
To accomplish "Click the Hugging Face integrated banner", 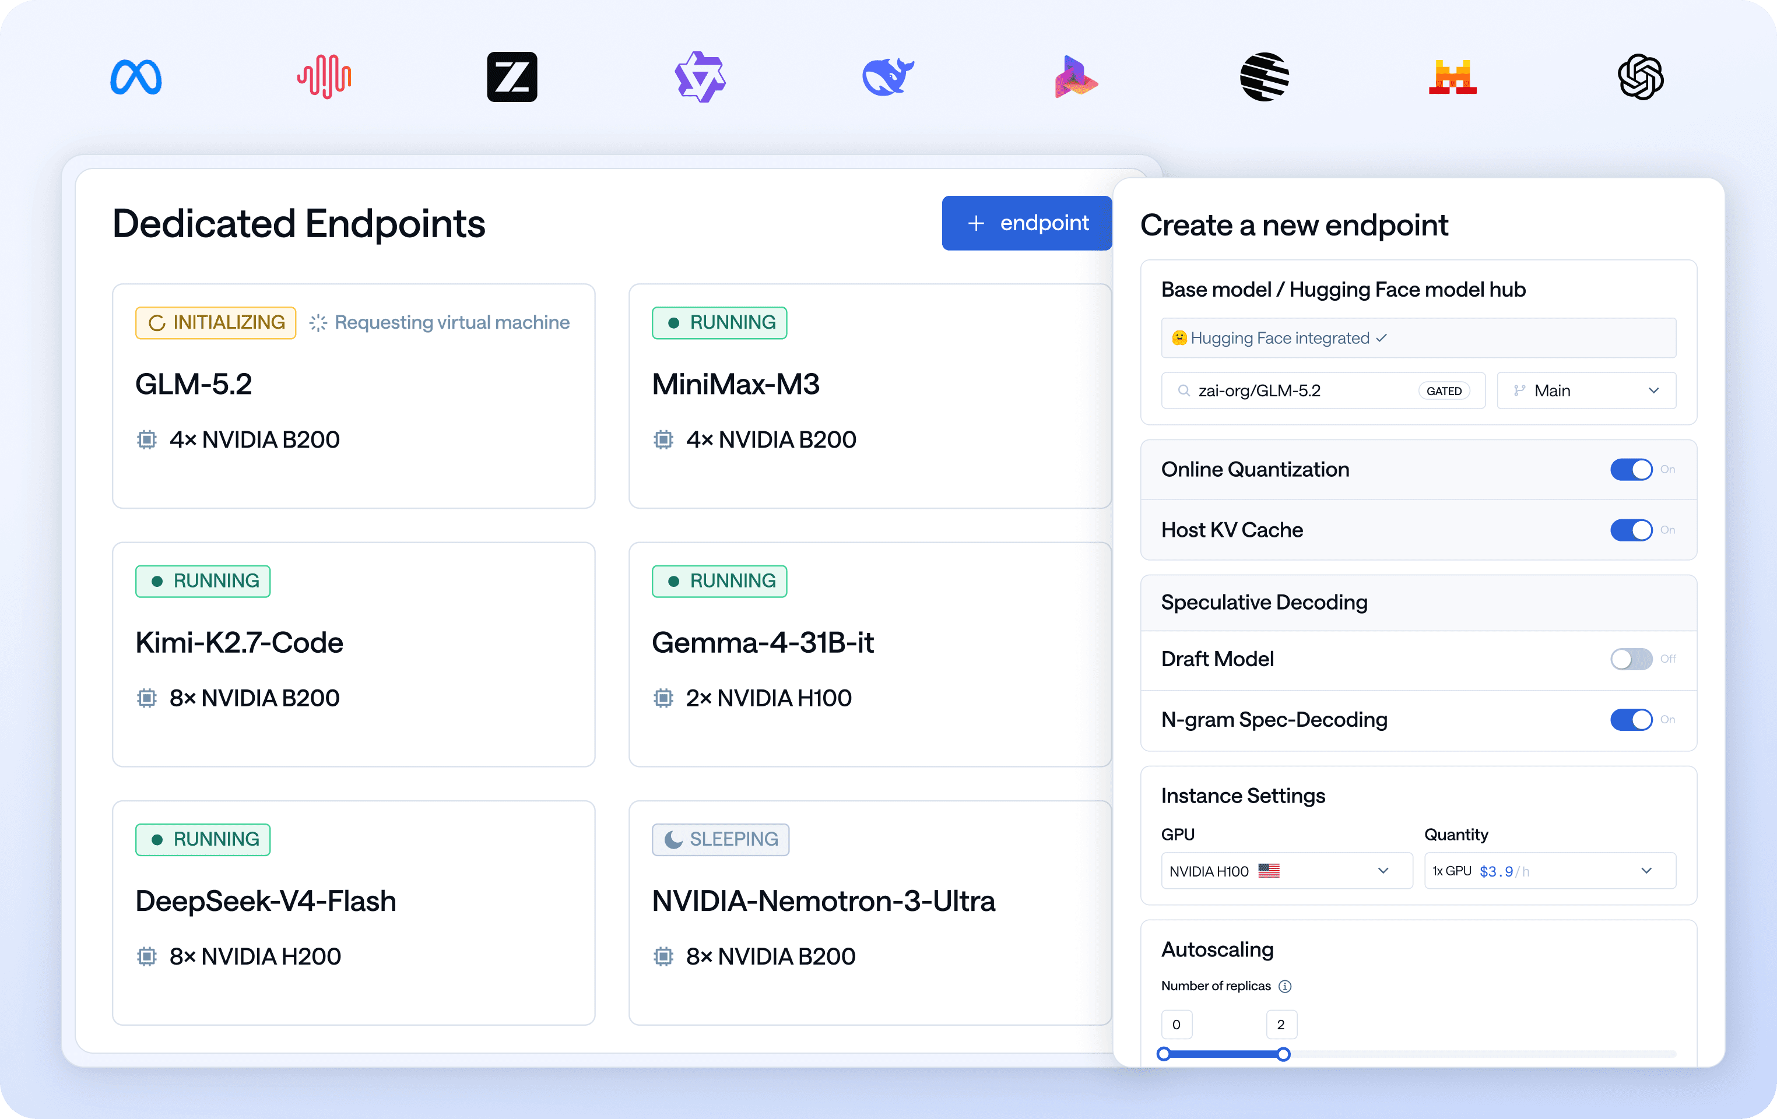I will pos(1418,338).
